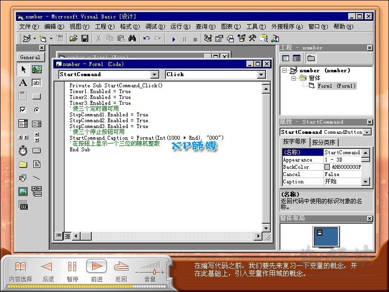Open the properties object selector dropdown
The image size is (389, 292).
367,132
